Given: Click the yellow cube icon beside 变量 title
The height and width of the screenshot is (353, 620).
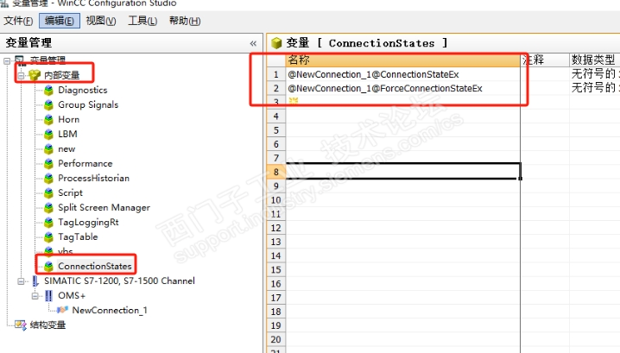Looking at the screenshot, I should pos(276,42).
